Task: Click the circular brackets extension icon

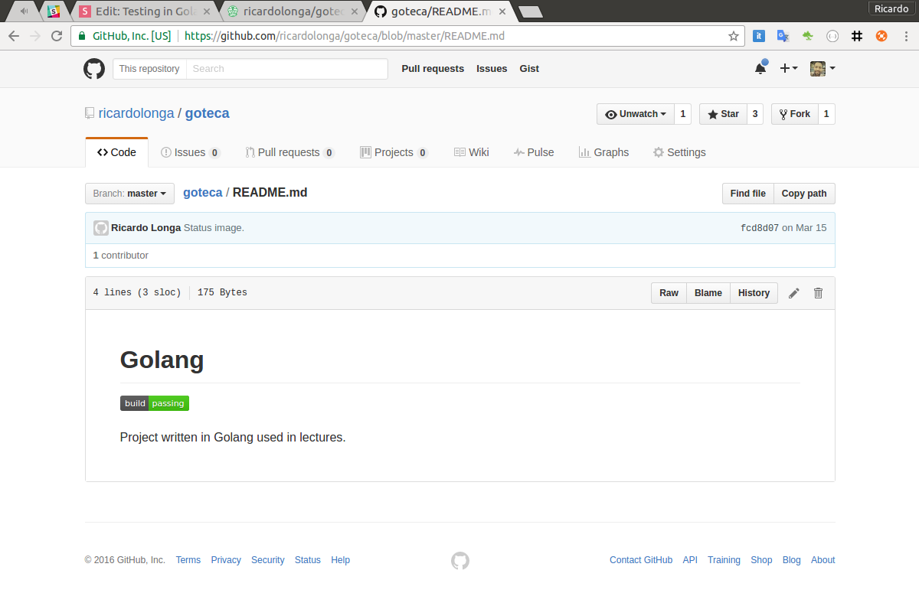Action: [x=832, y=36]
